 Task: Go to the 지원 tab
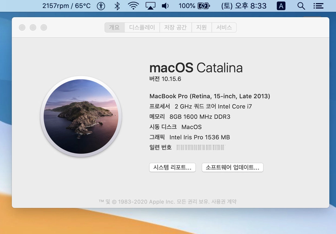click(x=201, y=27)
